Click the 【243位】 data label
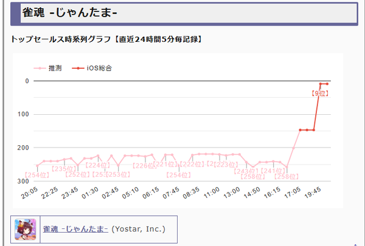Viewport: 365px width, 246px height. tap(246, 171)
